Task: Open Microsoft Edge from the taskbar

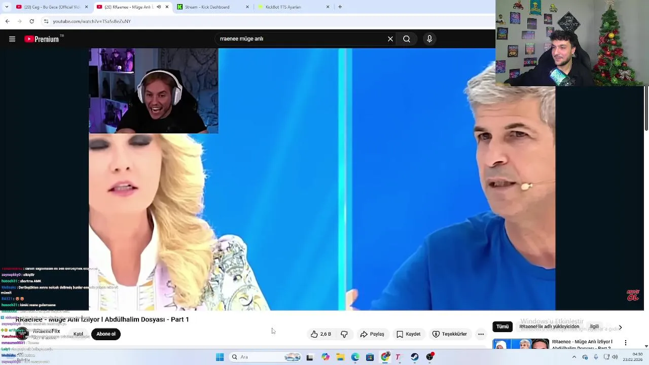Action: tap(355, 357)
